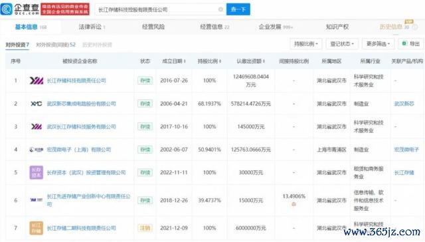Click the 长江先进存储产业创新中心 logo

(37, 200)
